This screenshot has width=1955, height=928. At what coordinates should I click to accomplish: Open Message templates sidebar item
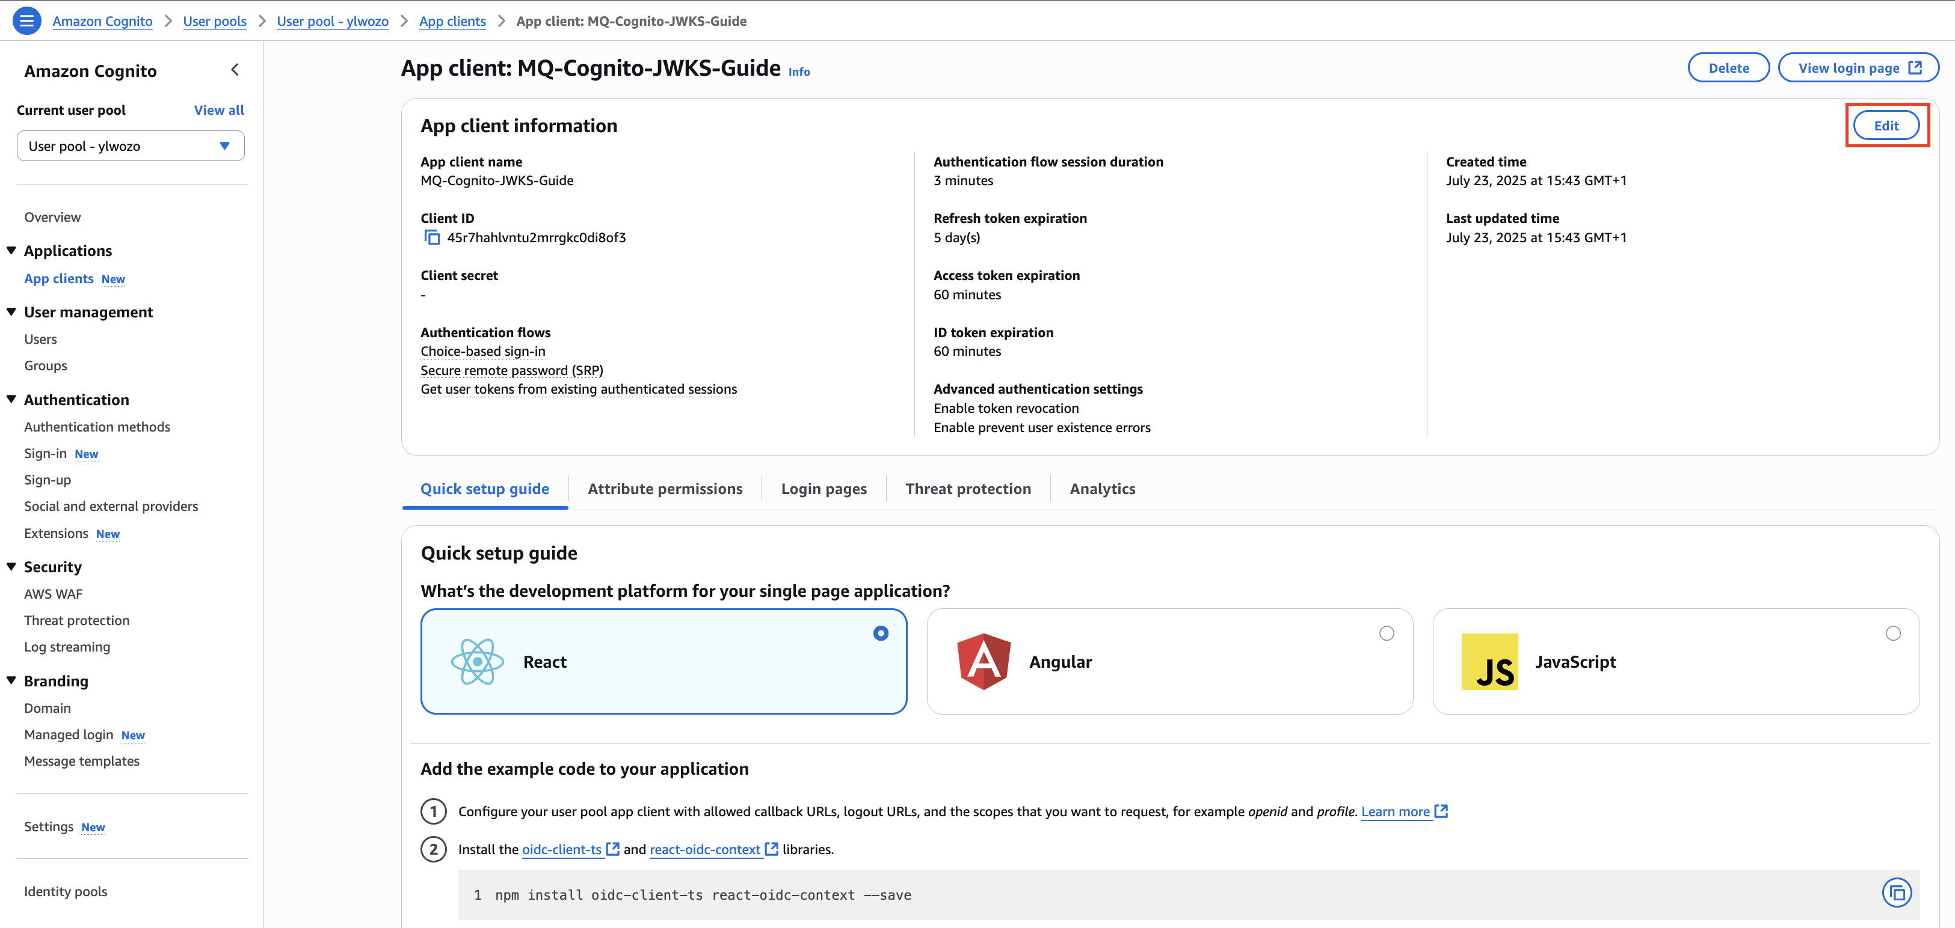82,761
